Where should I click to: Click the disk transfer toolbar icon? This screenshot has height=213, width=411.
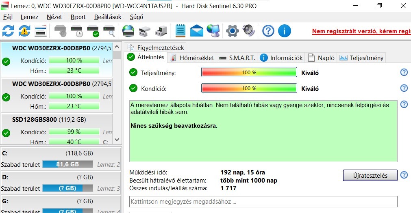click(x=161, y=31)
